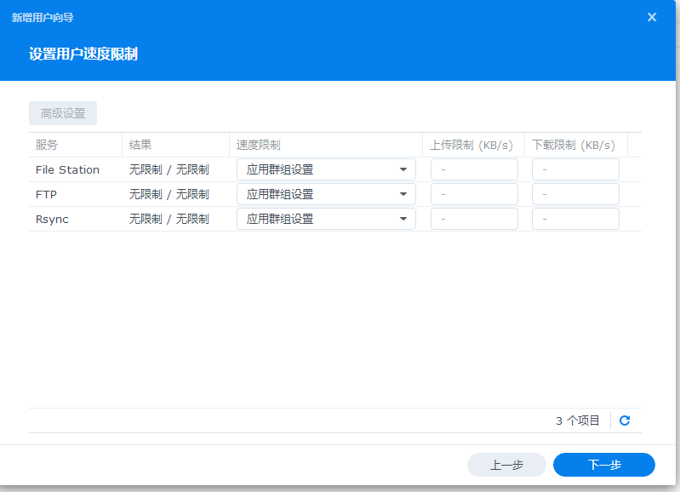Open the Rsync speed limit dropdown
The image size is (680, 492).
pyautogui.click(x=326, y=219)
